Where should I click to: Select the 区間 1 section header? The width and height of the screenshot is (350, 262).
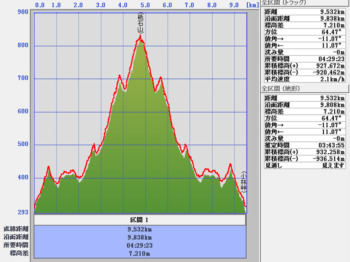(x=140, y=220)
